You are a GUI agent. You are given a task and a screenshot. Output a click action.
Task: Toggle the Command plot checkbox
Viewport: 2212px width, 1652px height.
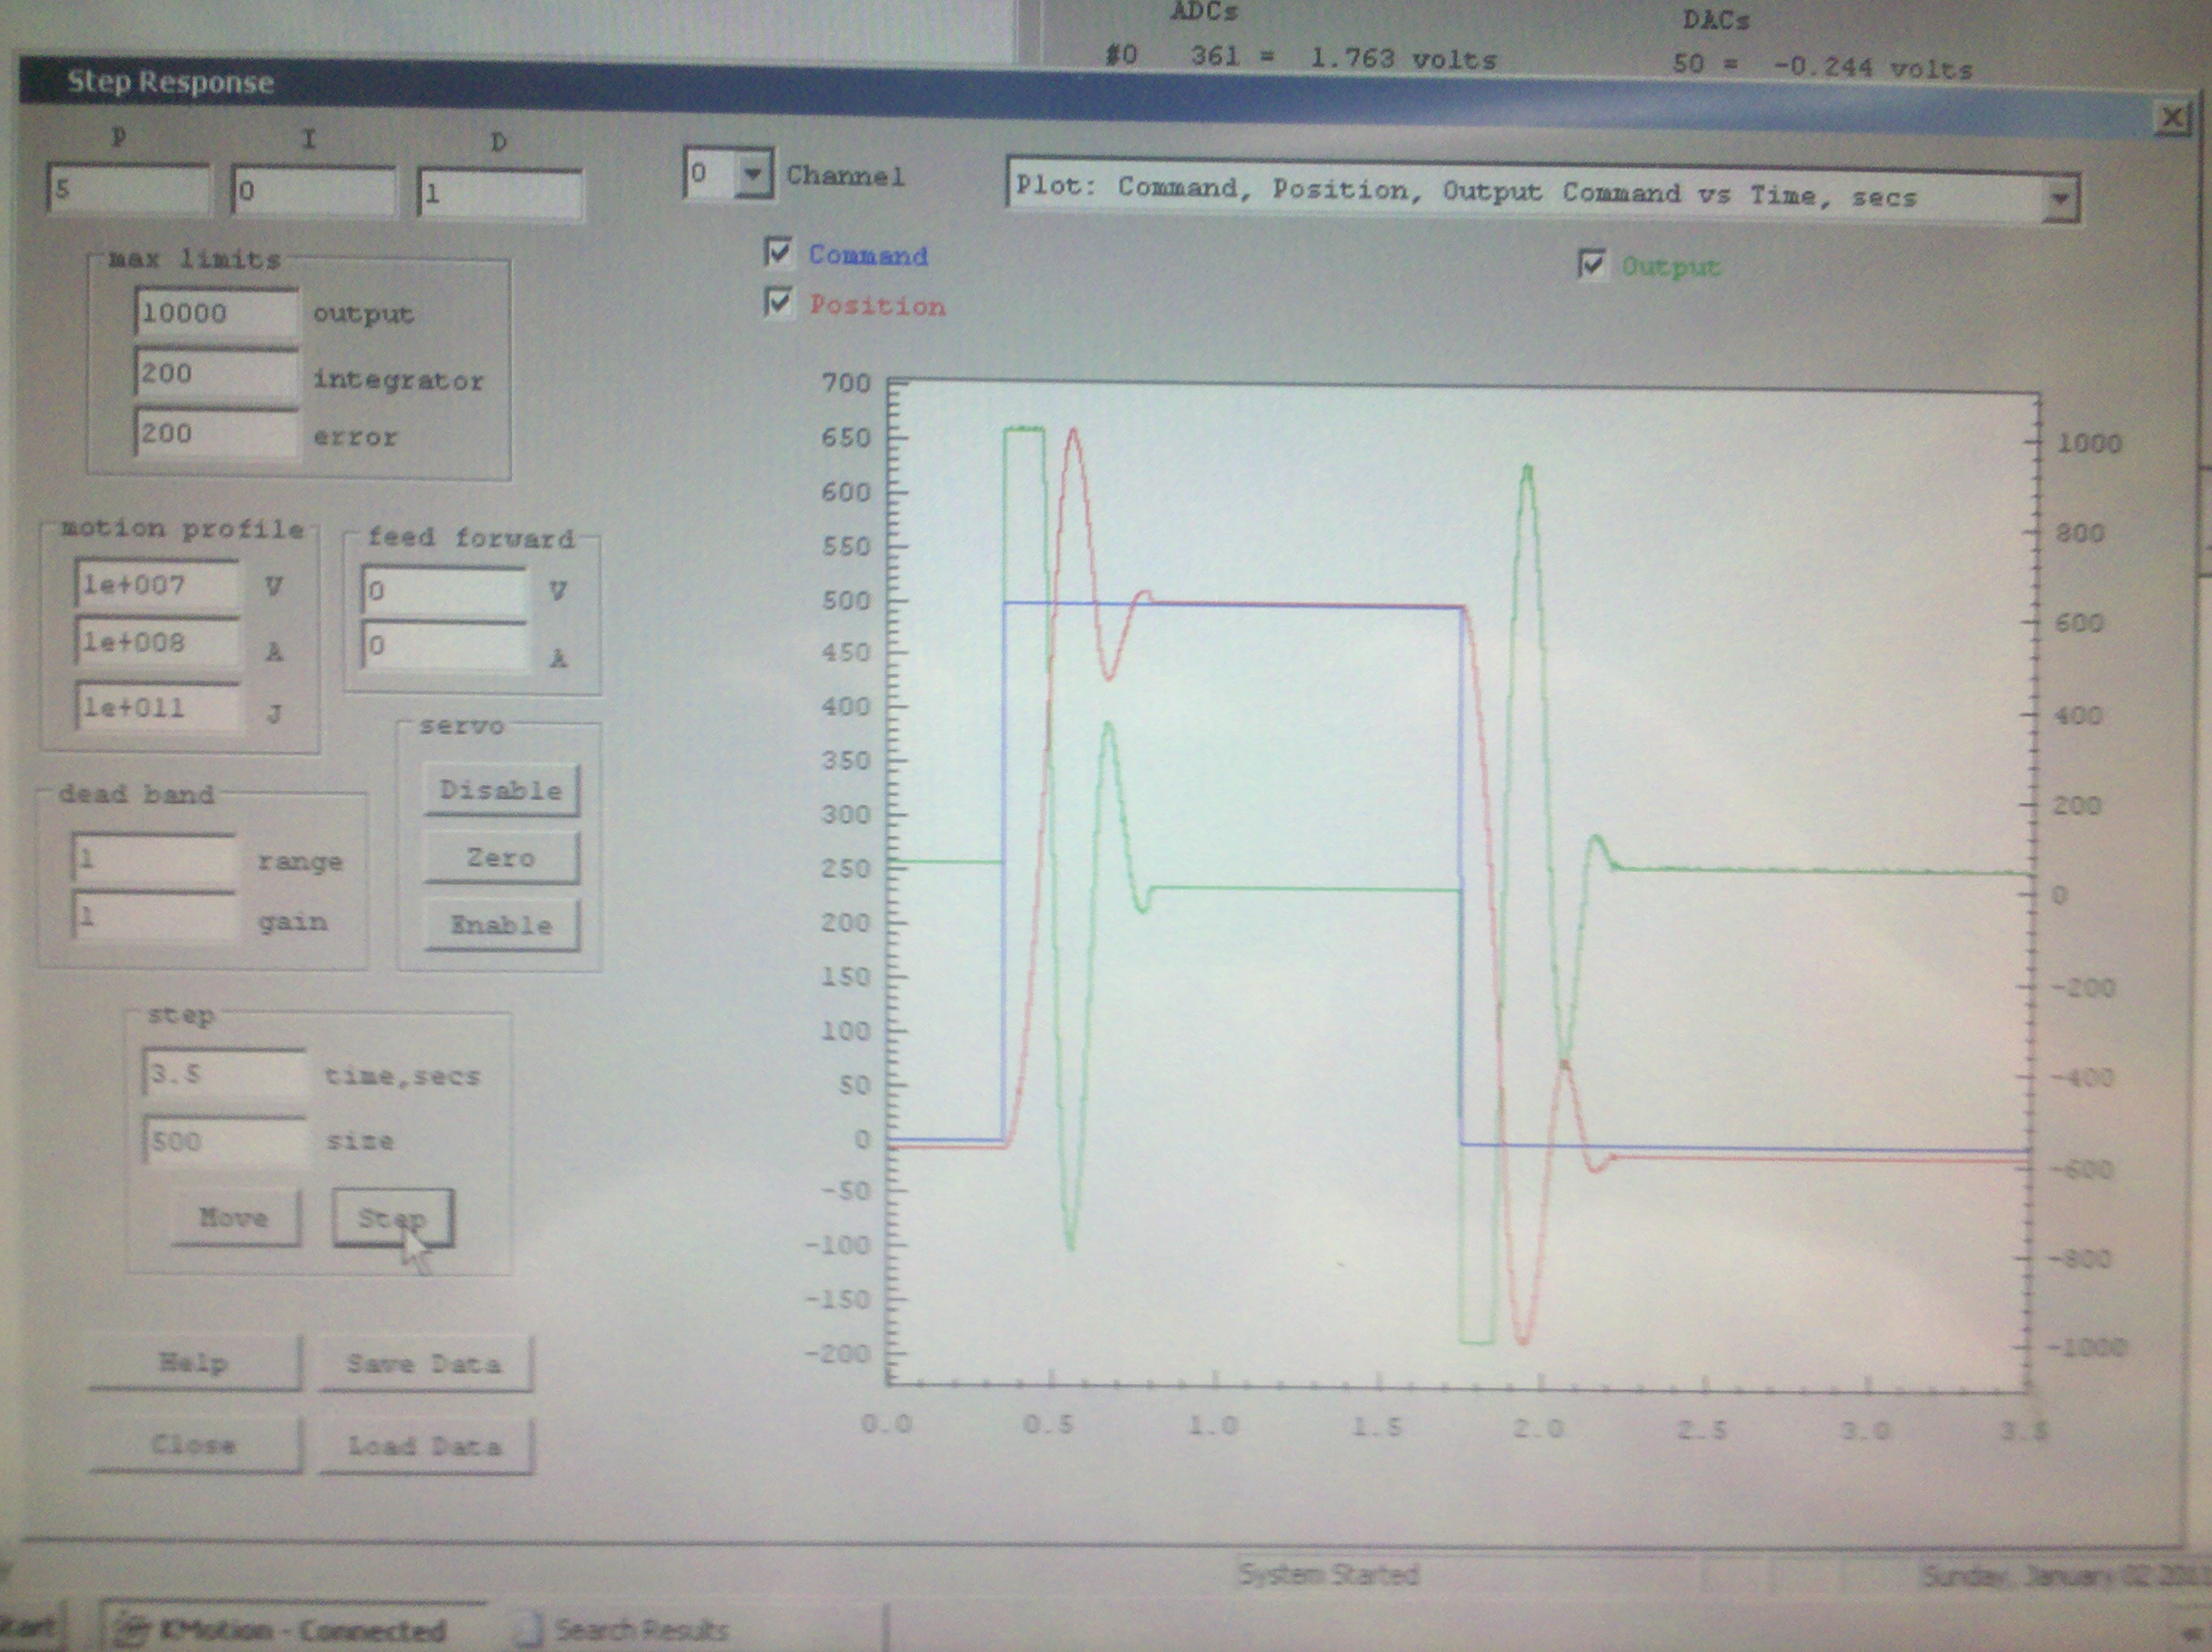pos(778,253)
